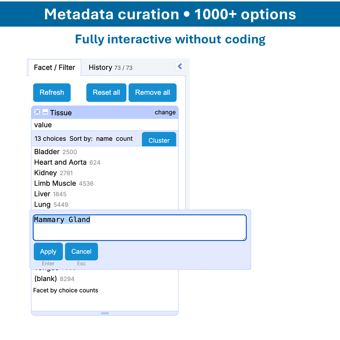This screenshot has width=340, height=340.
Task: Click Facet by choice counts link
Action: [x=65, y=290]
